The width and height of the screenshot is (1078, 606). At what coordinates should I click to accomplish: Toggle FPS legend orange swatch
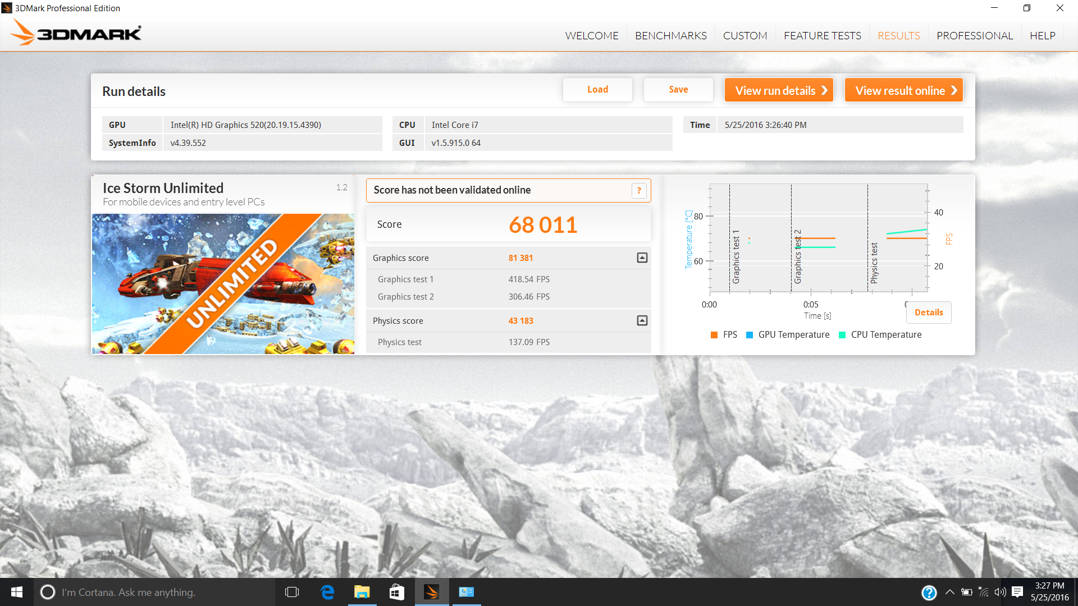pyautogui.click(x=714, y=335)
